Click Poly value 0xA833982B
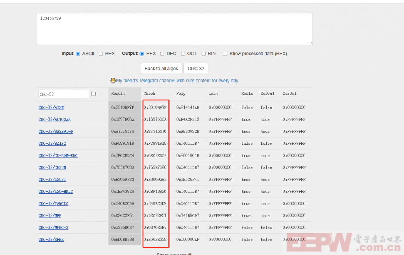This screenshot has width=404, height=255. [x=187, y=132]
